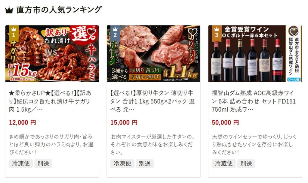The width and height of the screenshot is (308, 183).
Task: Open the 厚切り牛タン 薄切り牛タン product title link
Action: [152, 101]
